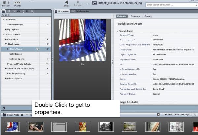198x135 pixels.
Task: Open the sidebar search tab icon
Action: pyautogui.click(x=32, y=11)
